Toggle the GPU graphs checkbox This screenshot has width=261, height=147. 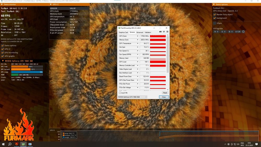[x=3, y=56]
